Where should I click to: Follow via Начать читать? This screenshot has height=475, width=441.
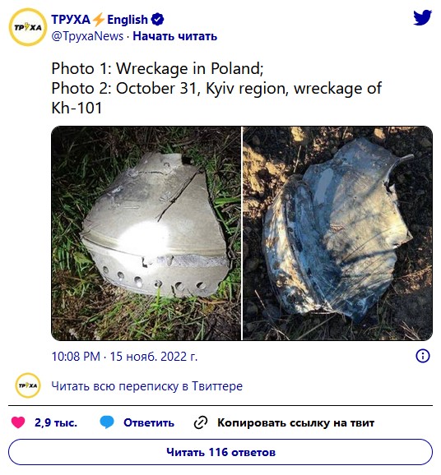click(175, 36)
